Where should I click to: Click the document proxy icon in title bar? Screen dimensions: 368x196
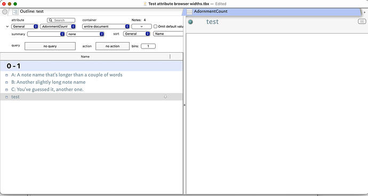click(x=145, y=4)
